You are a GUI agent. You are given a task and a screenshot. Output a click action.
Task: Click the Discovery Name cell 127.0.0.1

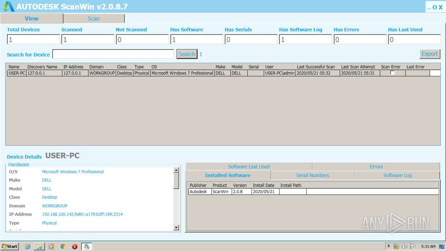[x=44, y=73]
